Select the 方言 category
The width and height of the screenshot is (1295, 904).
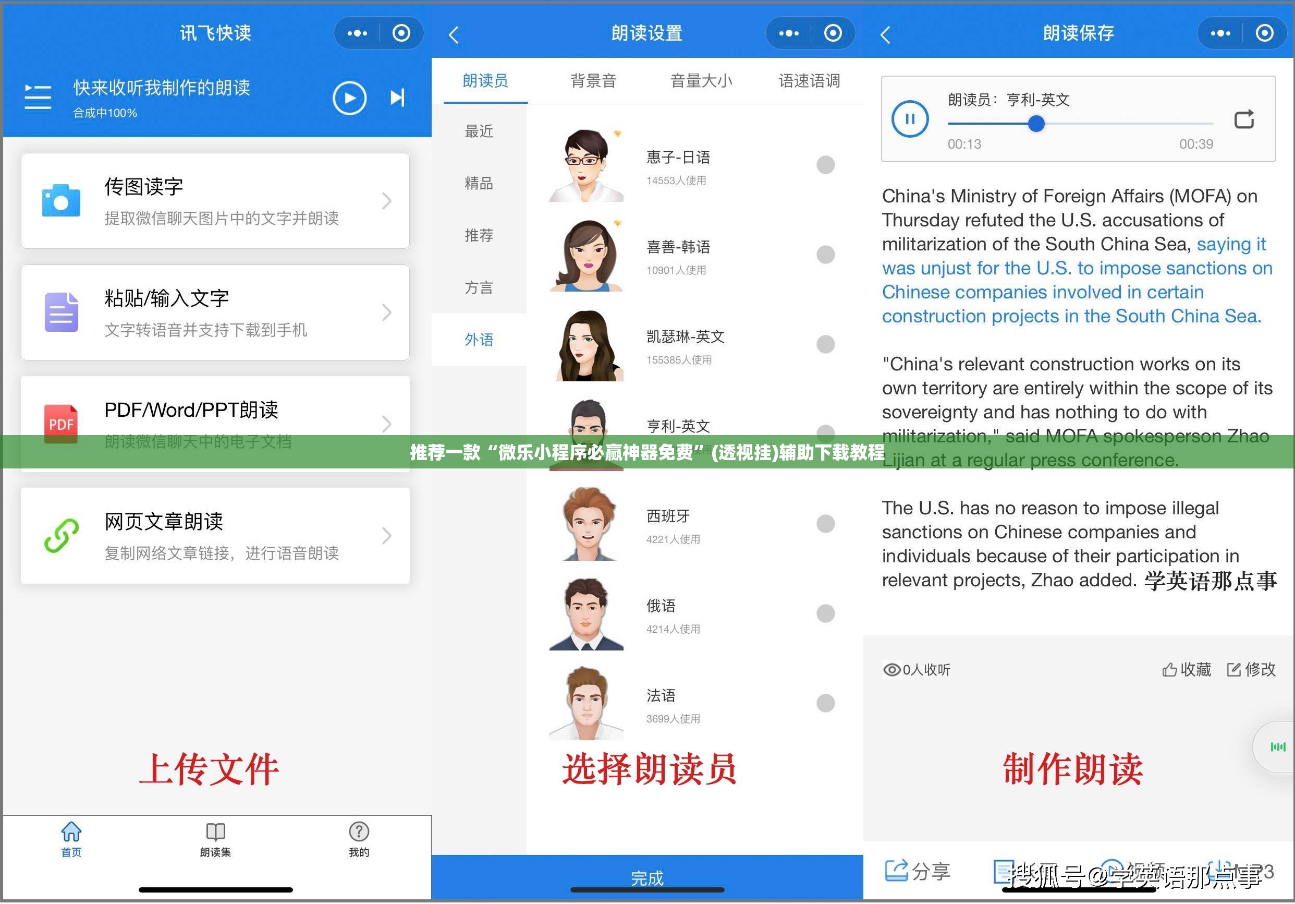479,288
